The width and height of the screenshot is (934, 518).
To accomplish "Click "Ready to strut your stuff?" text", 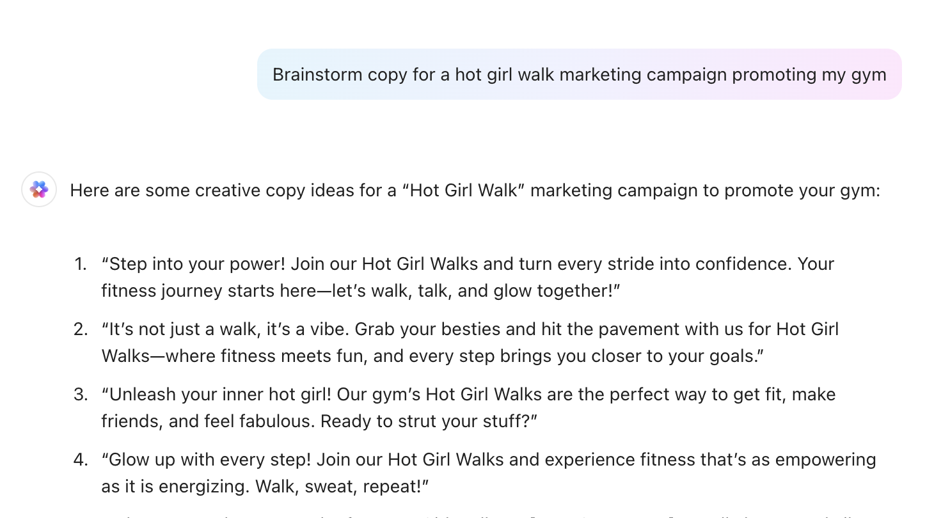I will (429, 421).
